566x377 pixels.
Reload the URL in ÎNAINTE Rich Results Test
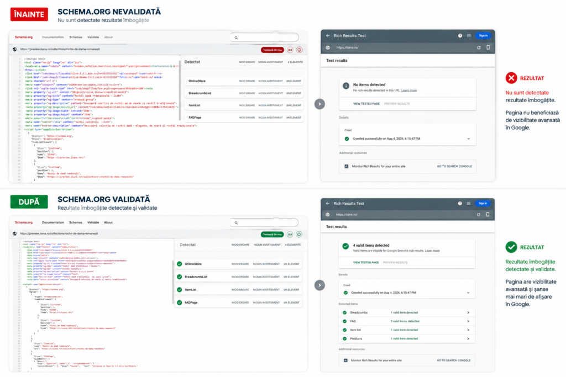tap(479, 47)
